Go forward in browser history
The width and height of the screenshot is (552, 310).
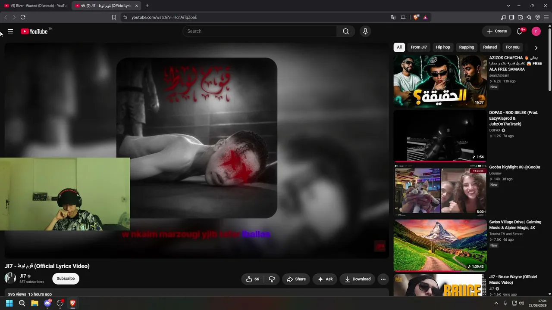[x=14, y=17]
